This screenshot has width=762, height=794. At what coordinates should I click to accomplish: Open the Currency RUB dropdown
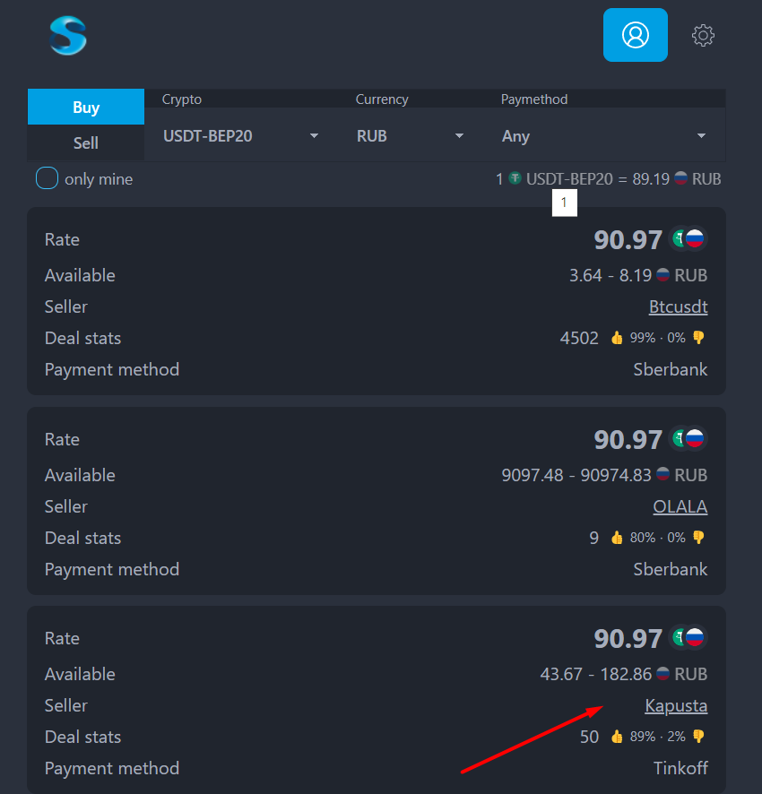[411, 135]
